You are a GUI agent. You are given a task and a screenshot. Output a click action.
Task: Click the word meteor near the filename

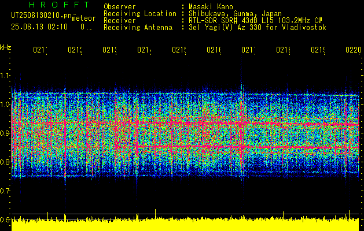84,18
